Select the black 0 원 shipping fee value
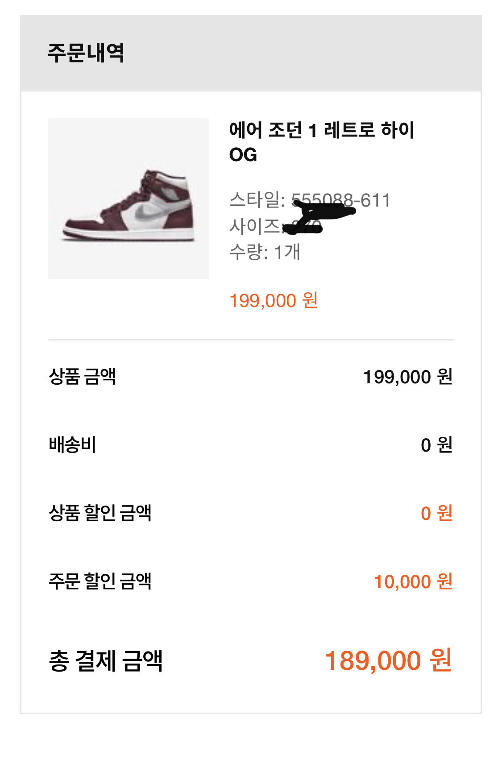 tap(436, 445)
